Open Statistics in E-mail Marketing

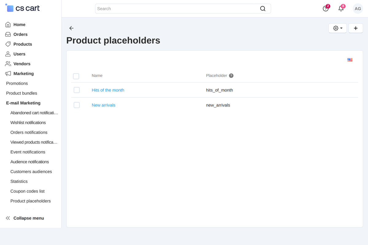tap(19, 181)
